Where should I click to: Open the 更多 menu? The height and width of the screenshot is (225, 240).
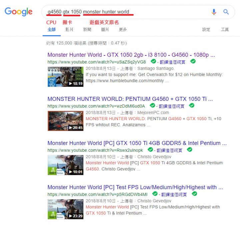(x=123, y=29)
